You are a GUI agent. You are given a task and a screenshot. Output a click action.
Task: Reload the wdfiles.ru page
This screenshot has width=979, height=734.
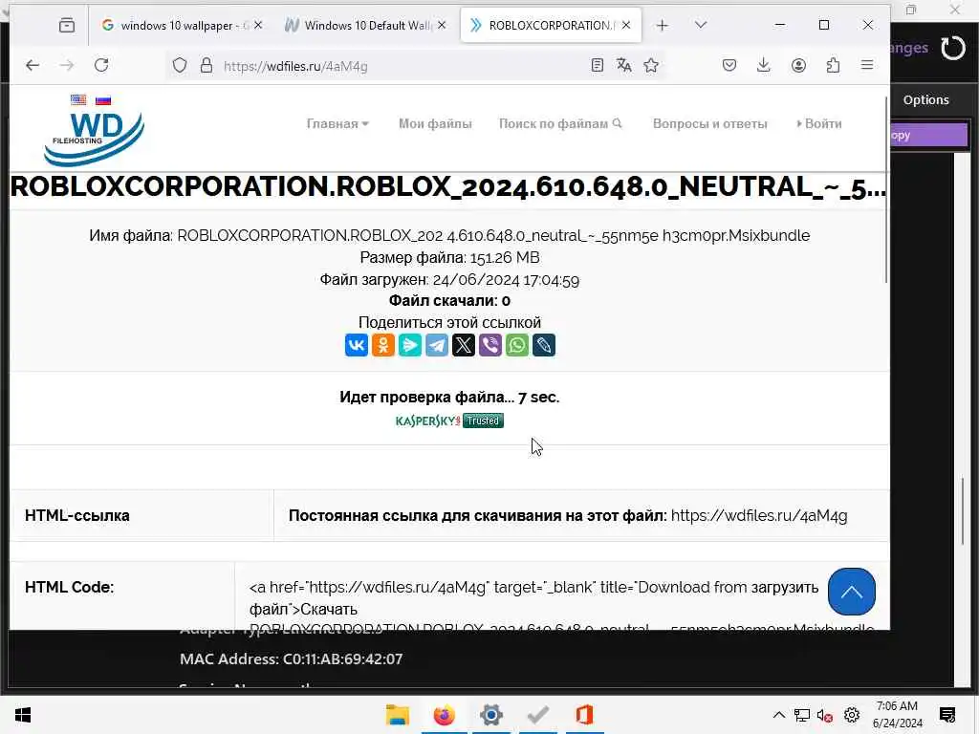click(x=101, y=65)
